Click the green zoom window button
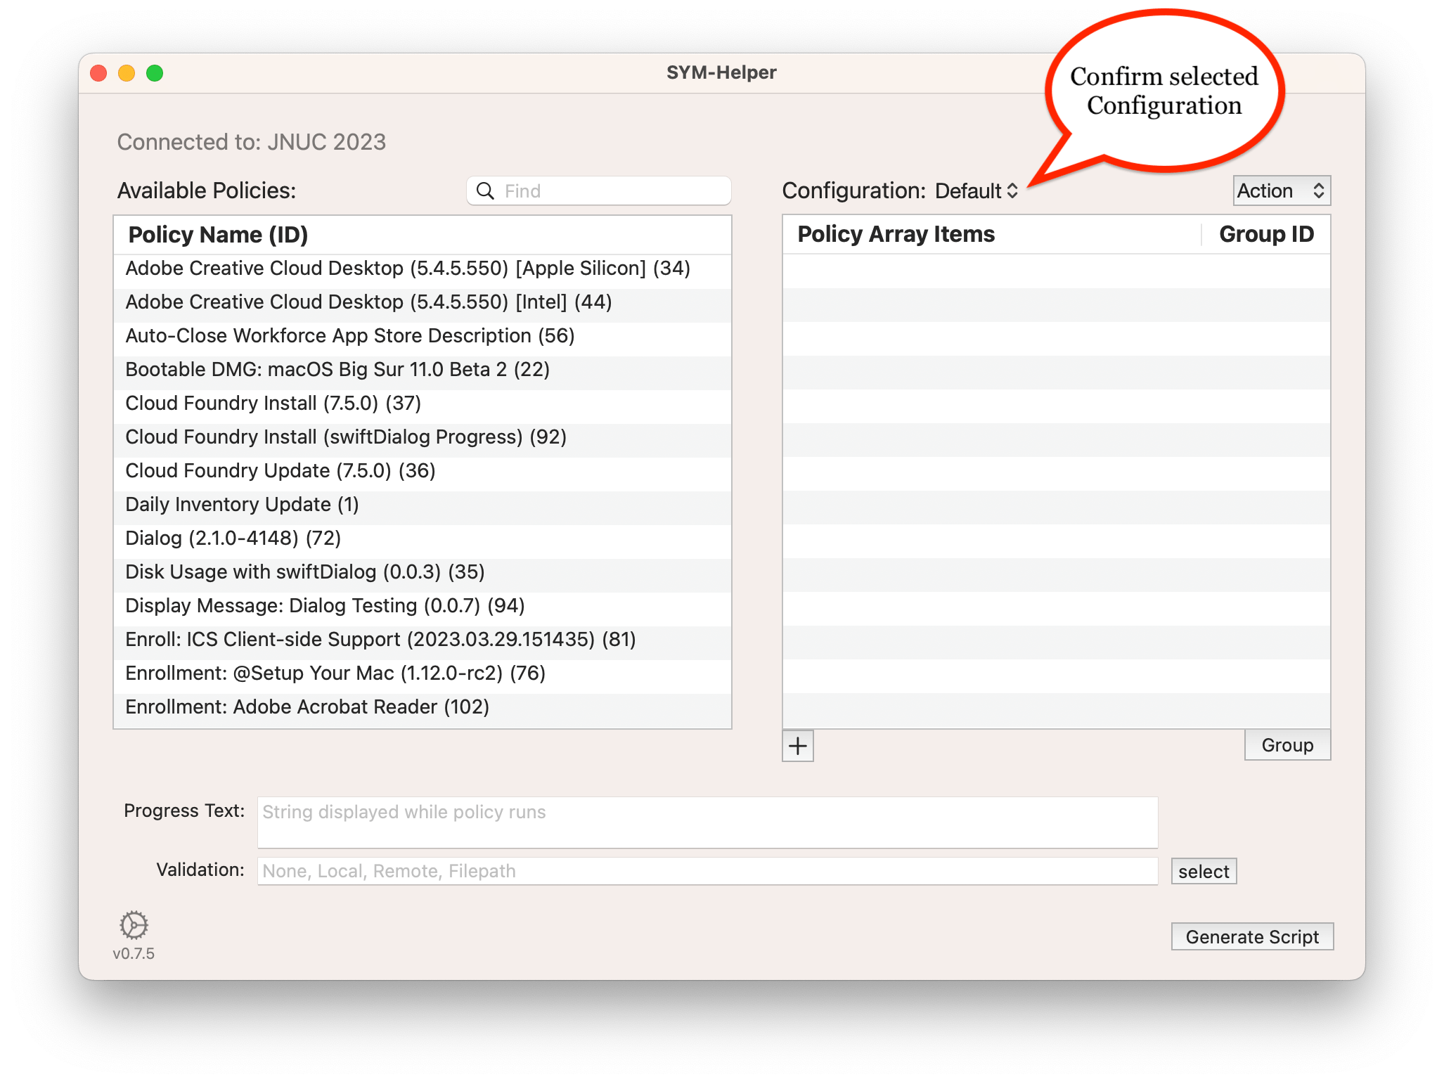 (x=155, y=73)
